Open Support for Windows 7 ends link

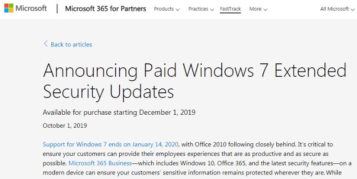pyautogui.click(x=111, y=144)
